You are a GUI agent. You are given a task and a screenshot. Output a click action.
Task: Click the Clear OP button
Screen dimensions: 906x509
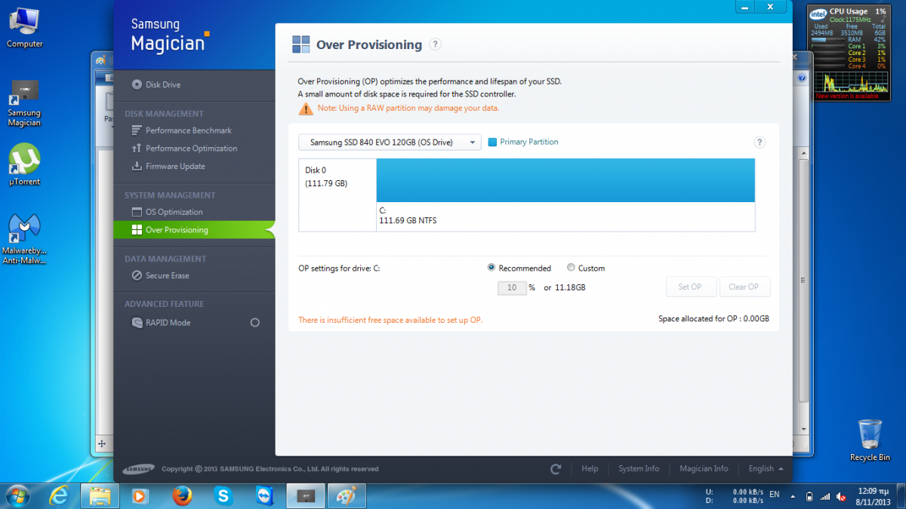[744, 287]
